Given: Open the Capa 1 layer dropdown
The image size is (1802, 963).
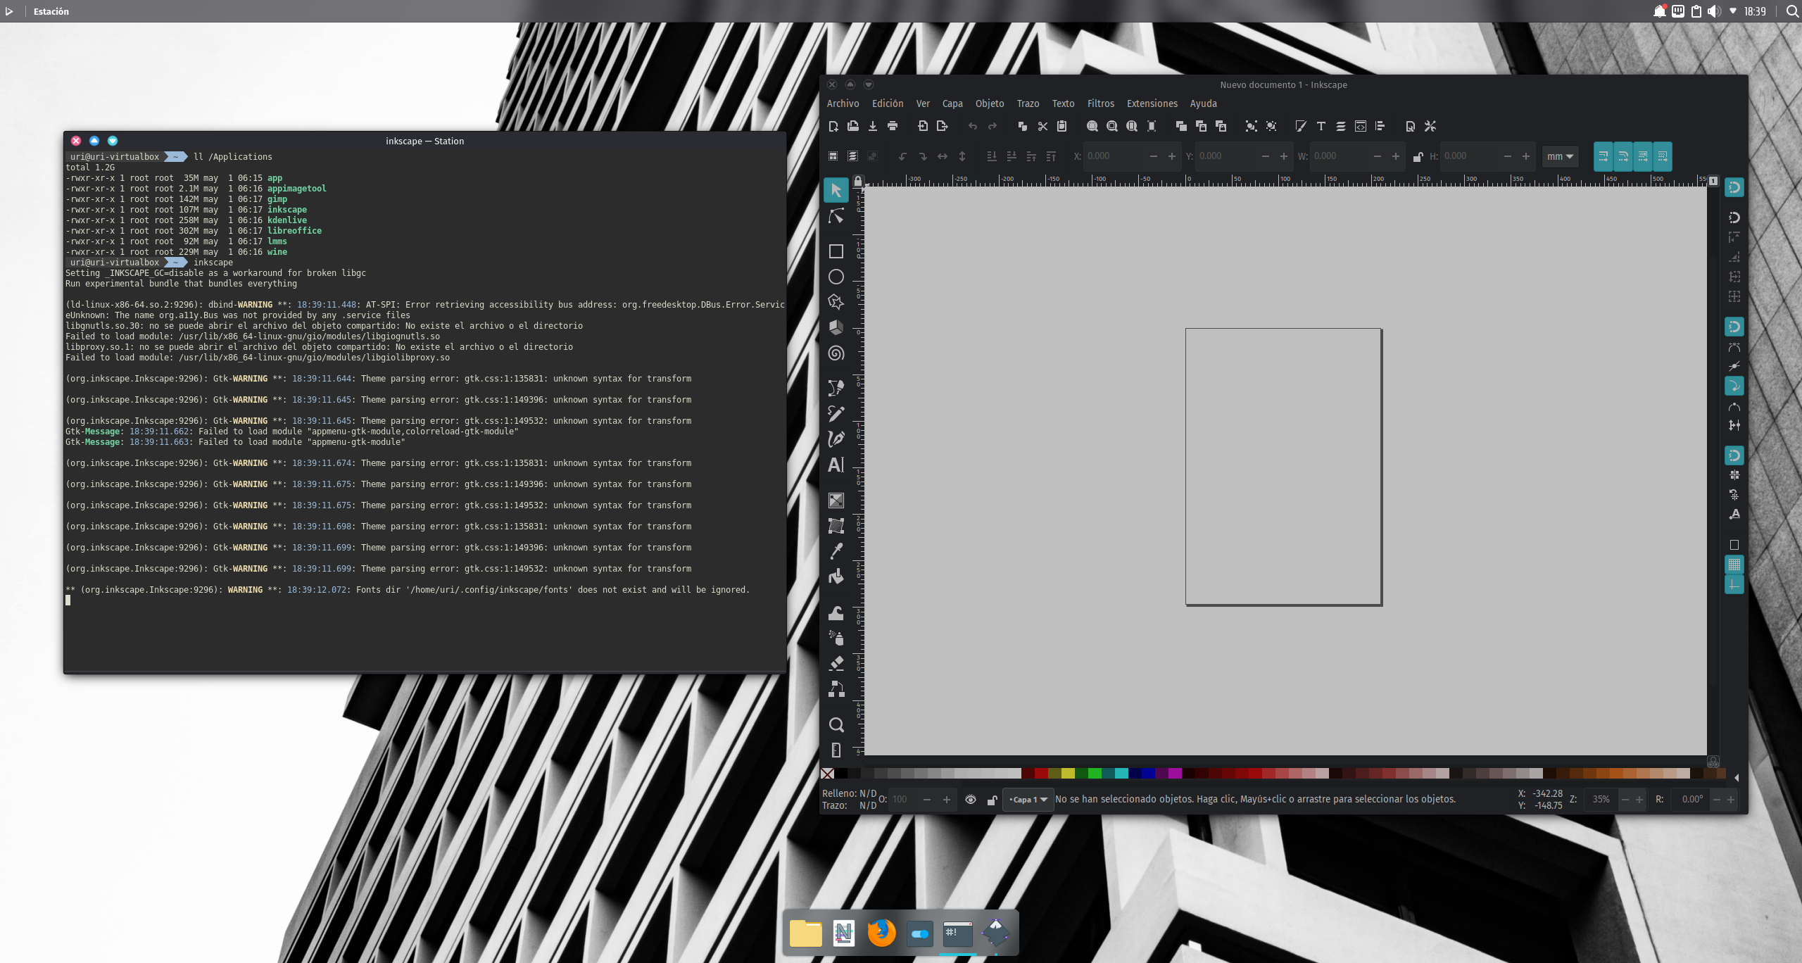Looking at the screenshot, I should pos(1028,800).
